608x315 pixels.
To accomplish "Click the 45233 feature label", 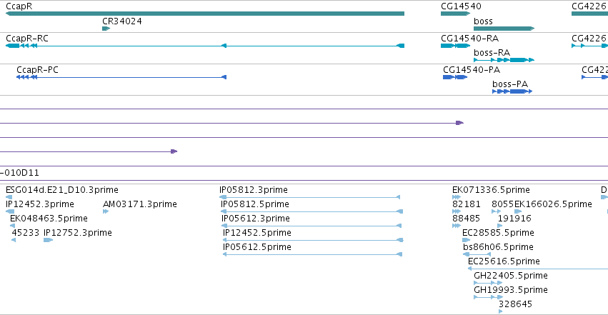I will [x=26, y=233].
